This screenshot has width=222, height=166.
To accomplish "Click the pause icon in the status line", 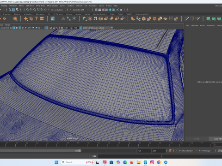I will (x=121, y=10).
